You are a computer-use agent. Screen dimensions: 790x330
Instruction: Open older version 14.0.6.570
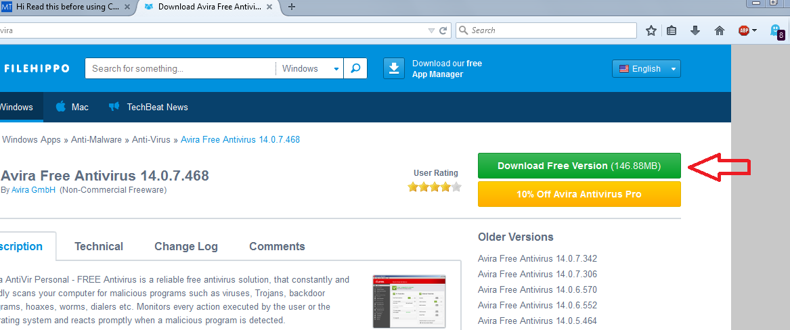coord(537,289)
